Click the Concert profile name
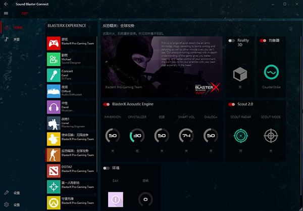303x211 pixels. tap(67, 71)
